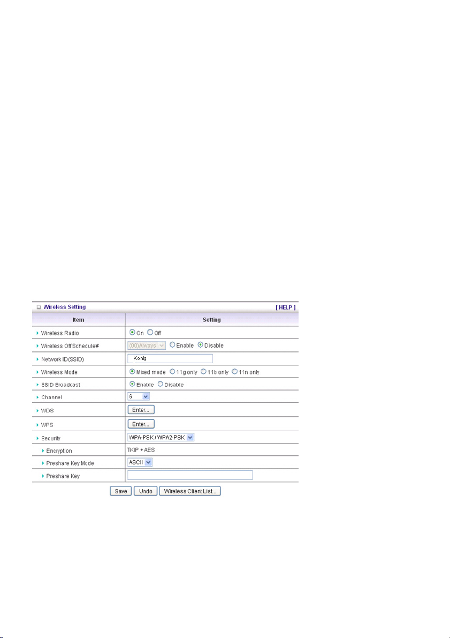Click the Preshare Key input field
450x638 pixels.
tap(190, 475)
